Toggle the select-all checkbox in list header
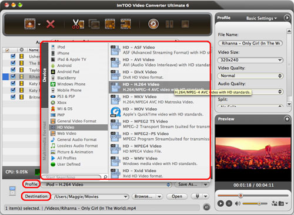294x215 pixels. 7,50
